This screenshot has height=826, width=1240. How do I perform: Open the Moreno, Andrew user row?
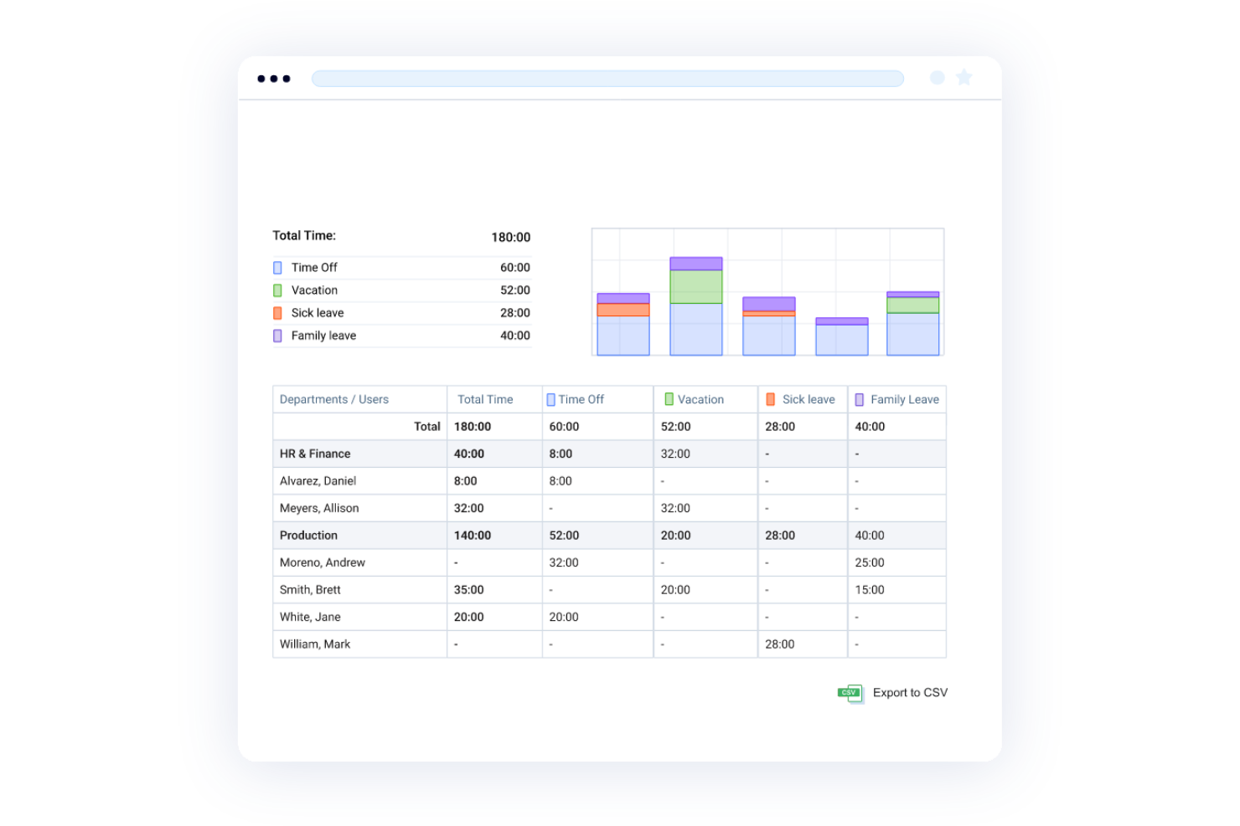pos(609,562)
